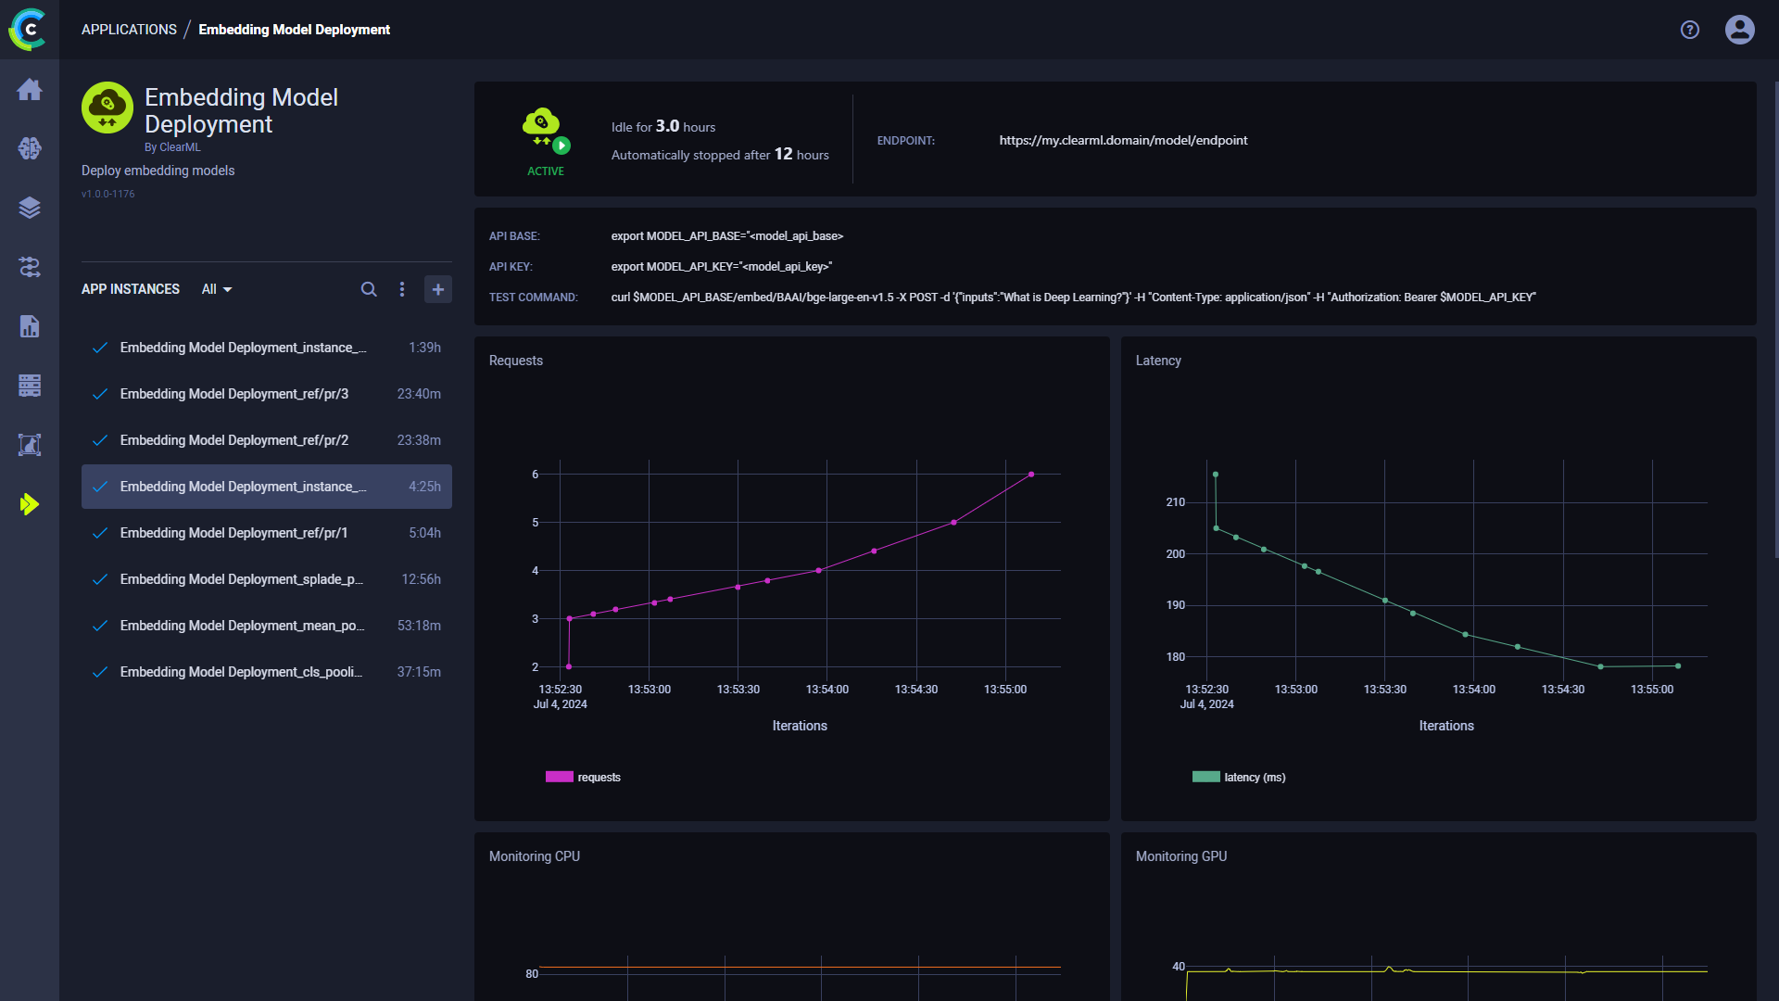
Task: Open the brain-shaped projects icon in sidebar
Action: point(30,148)
